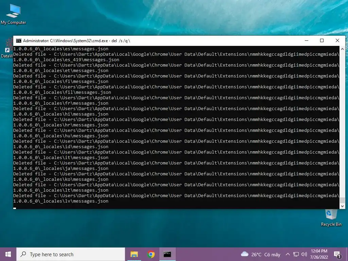Image resolution: width=348 pixels, height=261 pixels.
Task: Click the line "_locales\lv\messages.json"
Action: click(x=61, y=201)
